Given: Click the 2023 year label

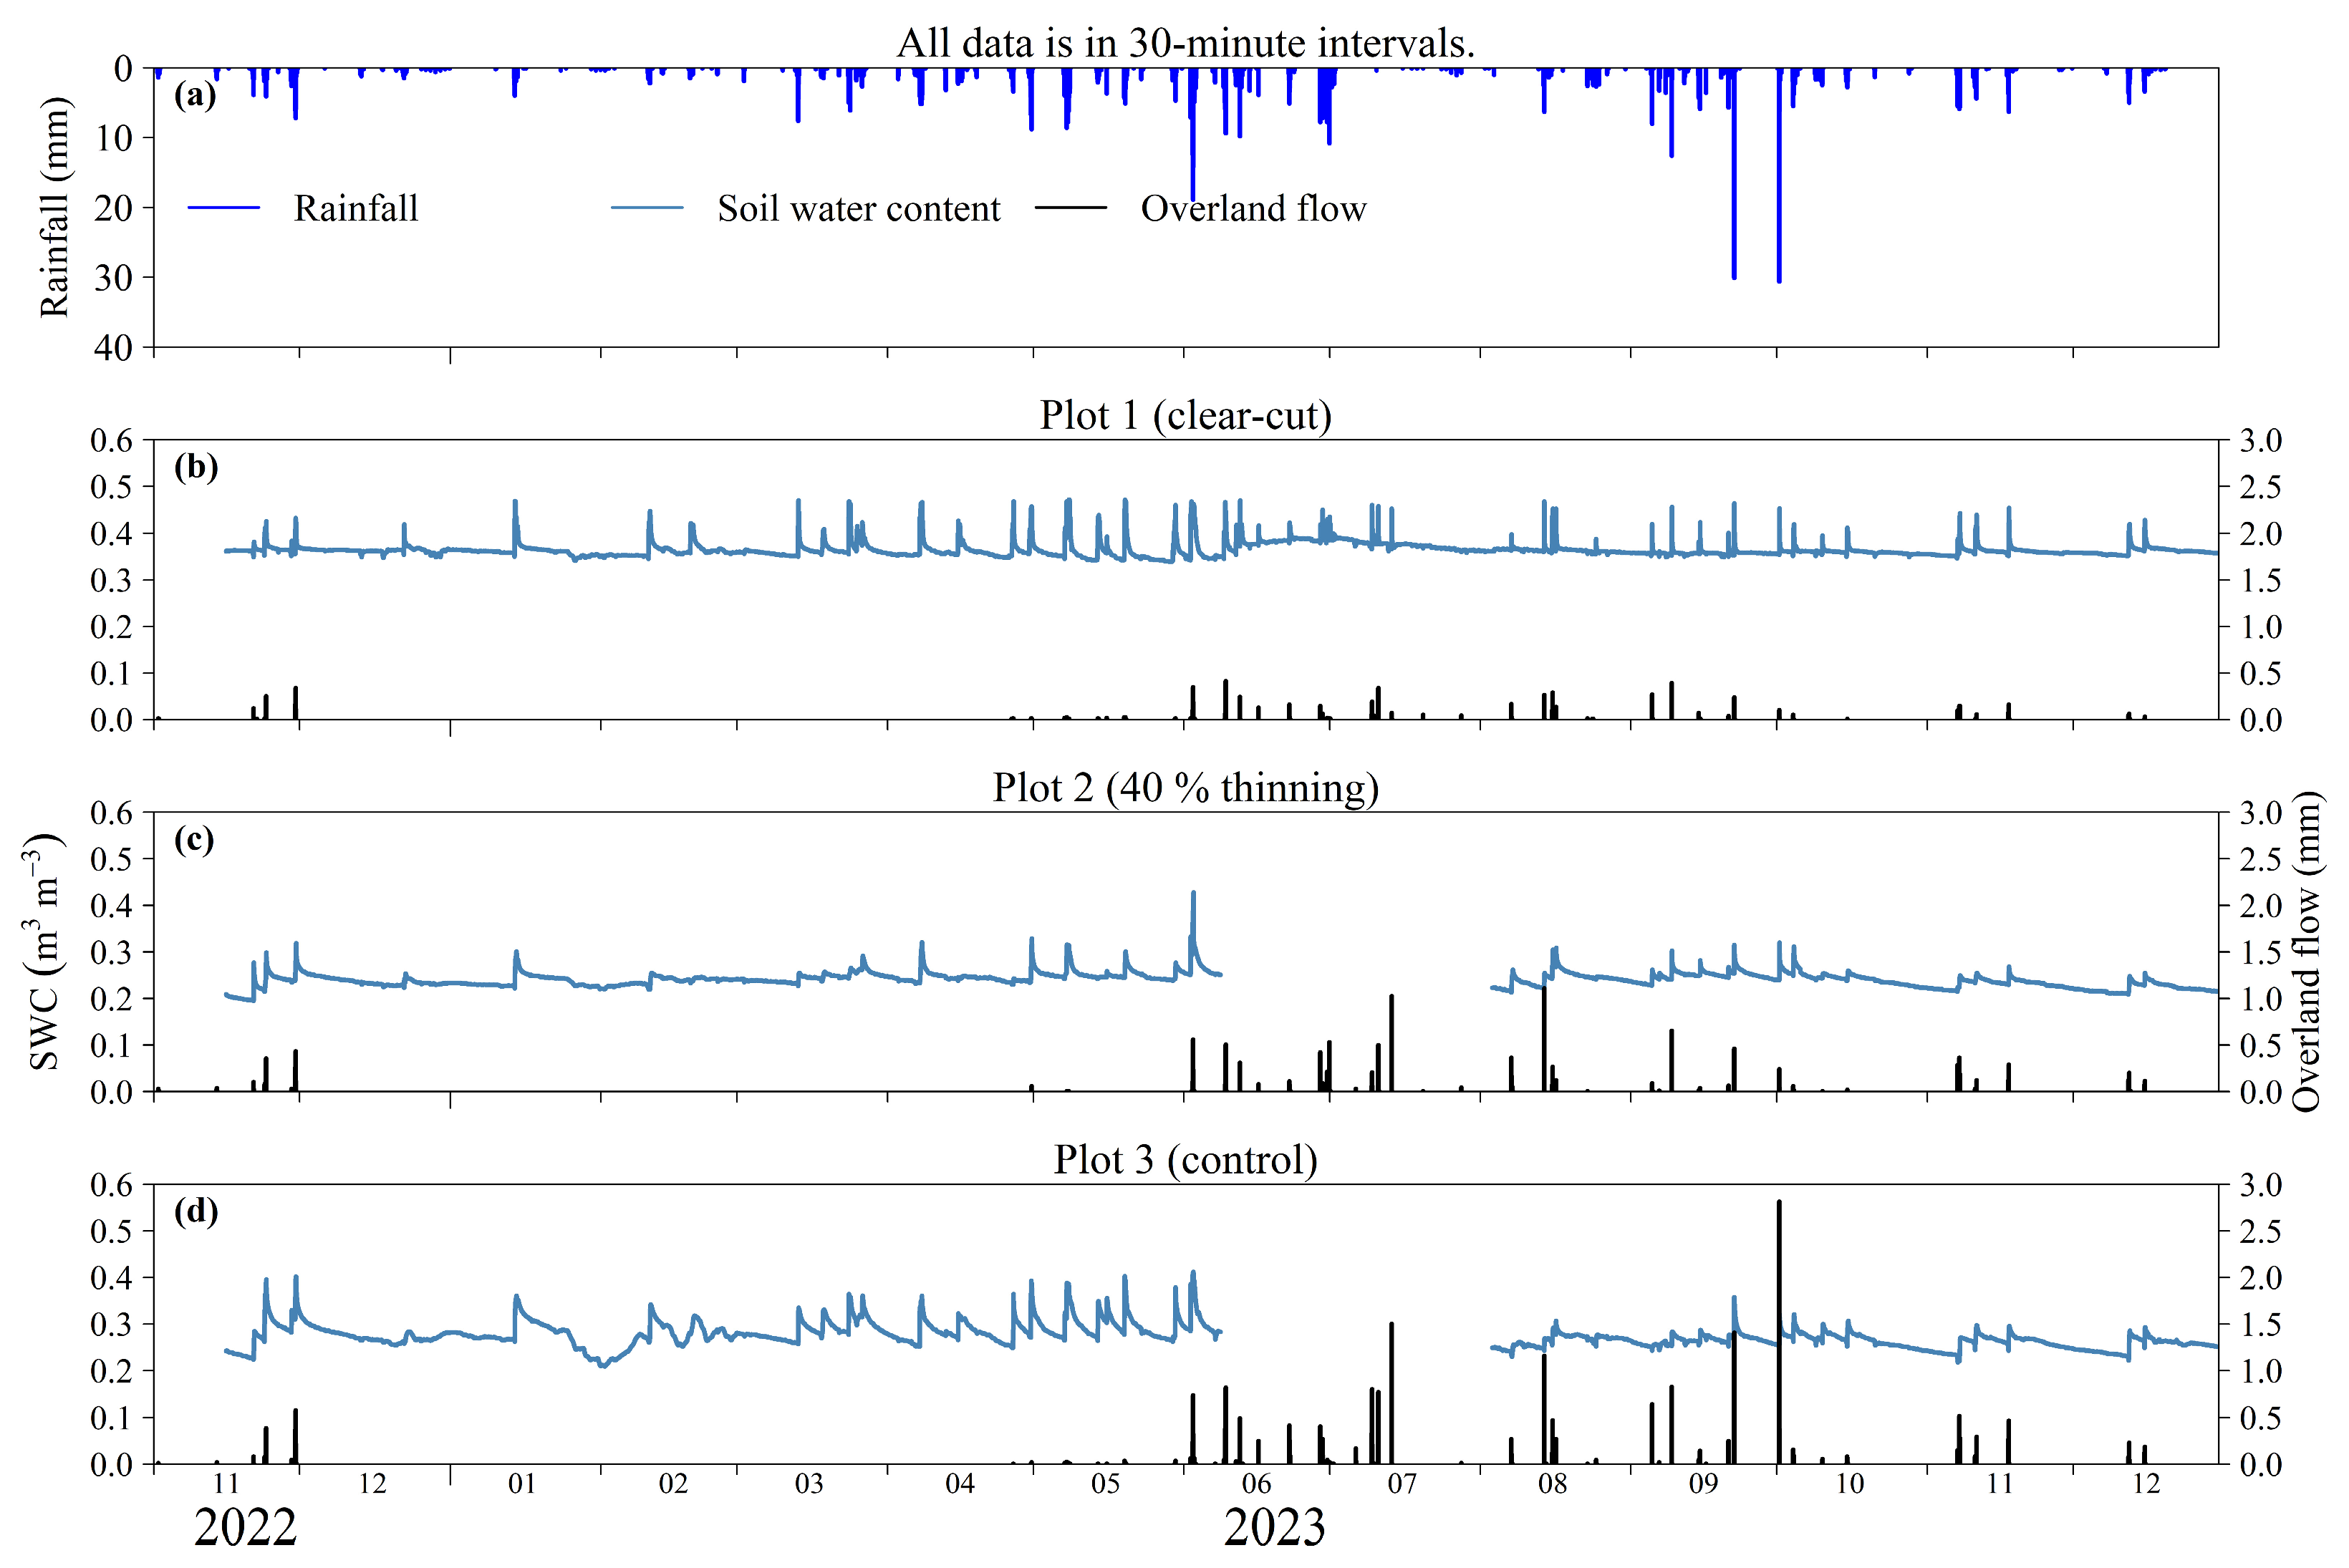Looking at the screenshot, I should click(1274, 1527).
